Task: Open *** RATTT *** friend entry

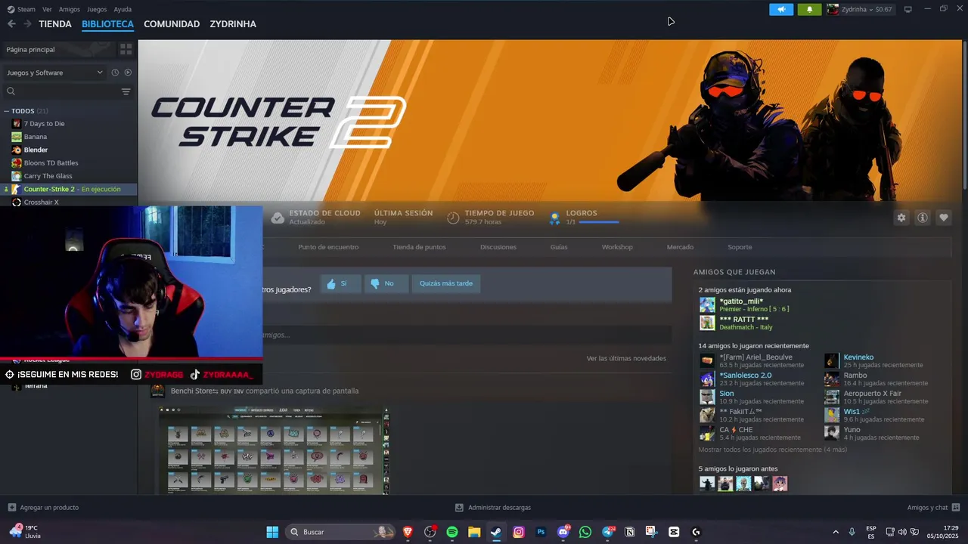Action: click(744, 319)
